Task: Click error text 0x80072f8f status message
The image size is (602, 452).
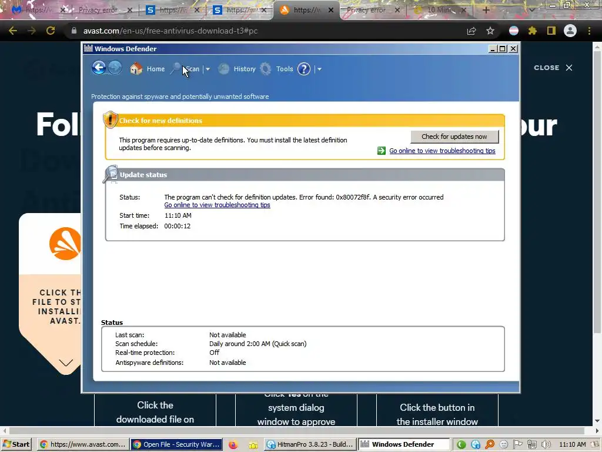Action: (304, 197)
